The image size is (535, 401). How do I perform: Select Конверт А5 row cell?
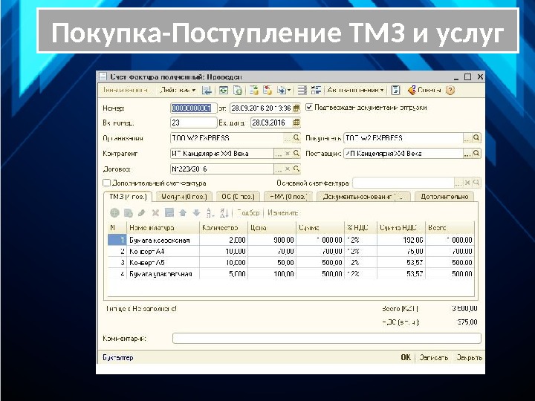tap(163, 263)
